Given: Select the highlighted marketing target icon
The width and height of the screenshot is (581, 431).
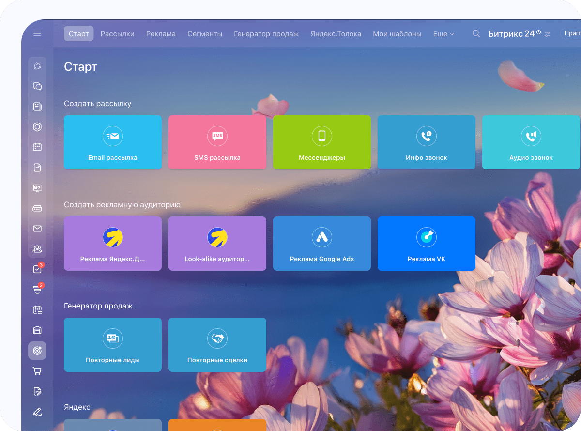Looking at the screenshot, I should [x=37, y=351].
